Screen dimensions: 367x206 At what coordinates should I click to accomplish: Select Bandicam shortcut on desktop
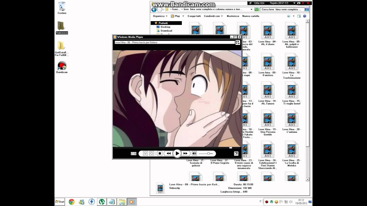(x=62, y=68)
